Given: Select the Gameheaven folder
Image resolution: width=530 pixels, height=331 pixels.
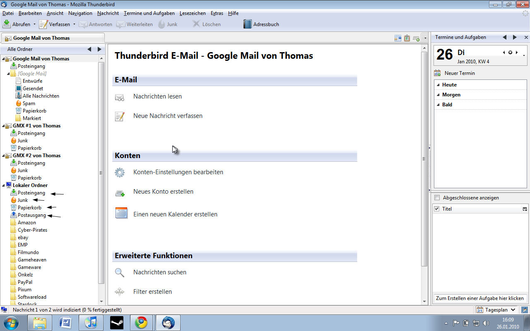Looking at the screenshot, I should [x=32, y=260].
